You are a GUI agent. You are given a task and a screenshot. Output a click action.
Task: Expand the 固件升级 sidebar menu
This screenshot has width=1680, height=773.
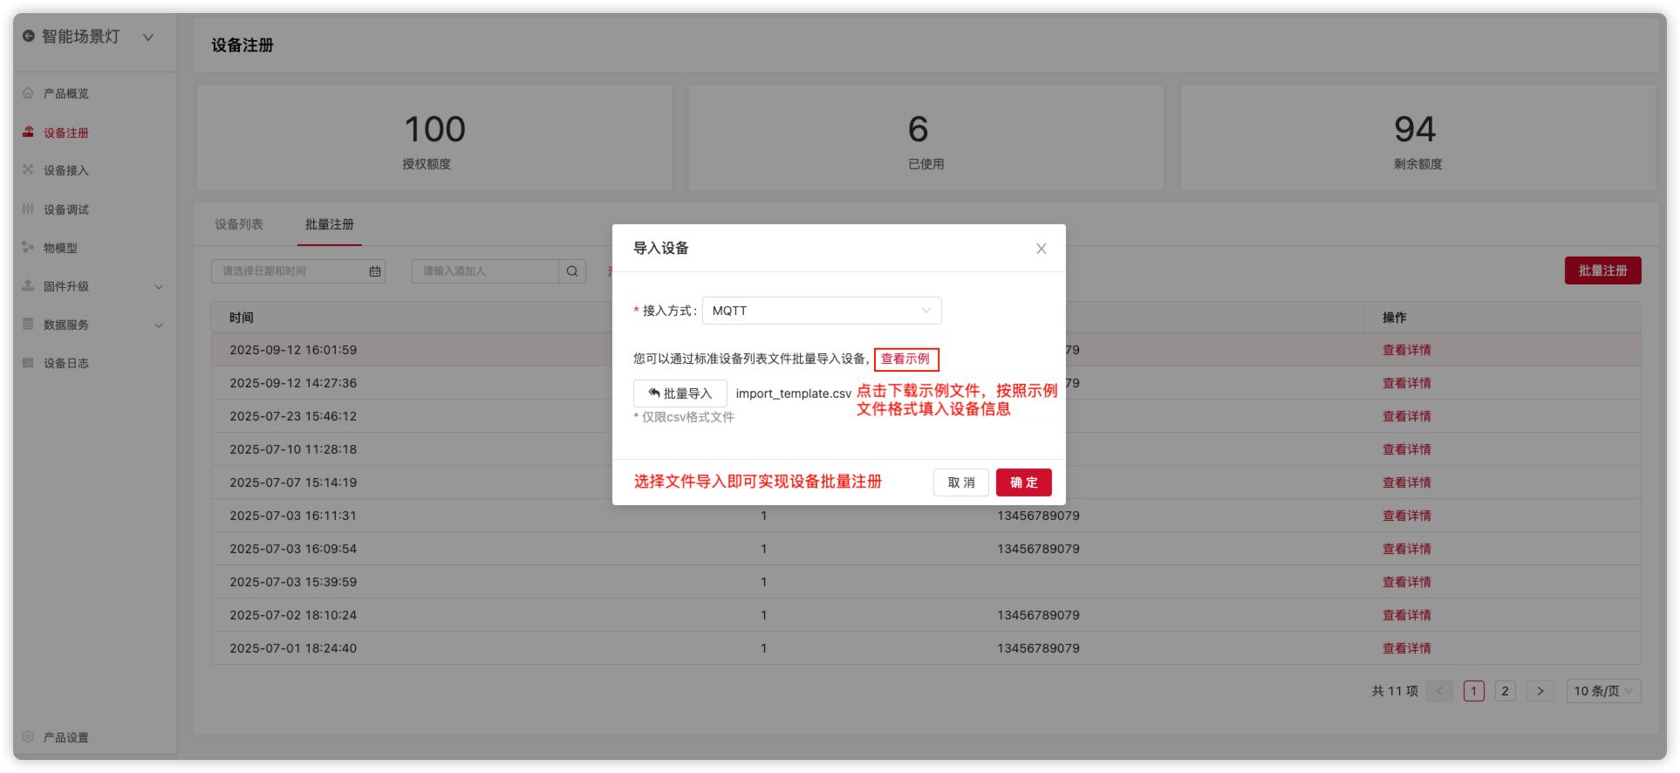92,286
